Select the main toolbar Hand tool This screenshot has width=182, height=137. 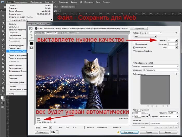pos(3,87)
